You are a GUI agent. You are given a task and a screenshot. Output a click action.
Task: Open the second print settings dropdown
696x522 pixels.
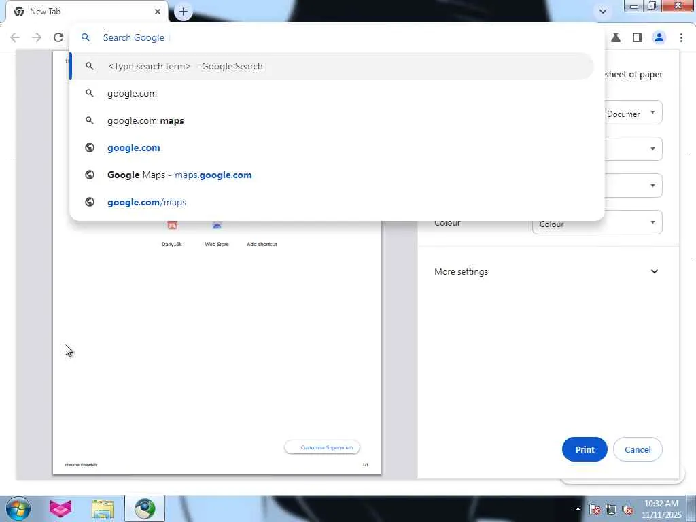[633, 149]
